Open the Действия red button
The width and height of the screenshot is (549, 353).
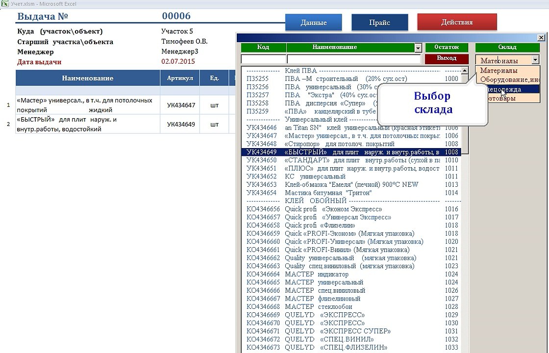457,22
